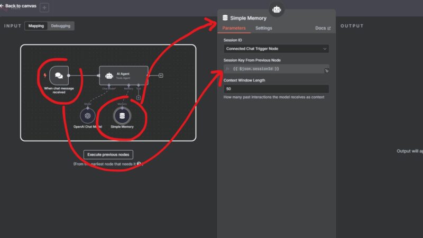Open the Parameters tab
The height and width of the screenshot is (238, 423).
pos(234,28)
